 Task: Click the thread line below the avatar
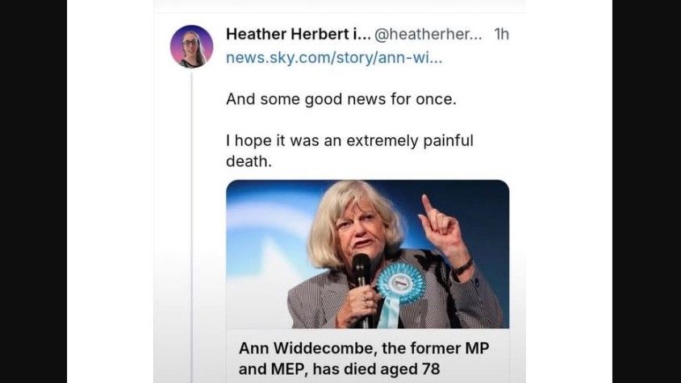pyautogui.click(x=191, y=227)
